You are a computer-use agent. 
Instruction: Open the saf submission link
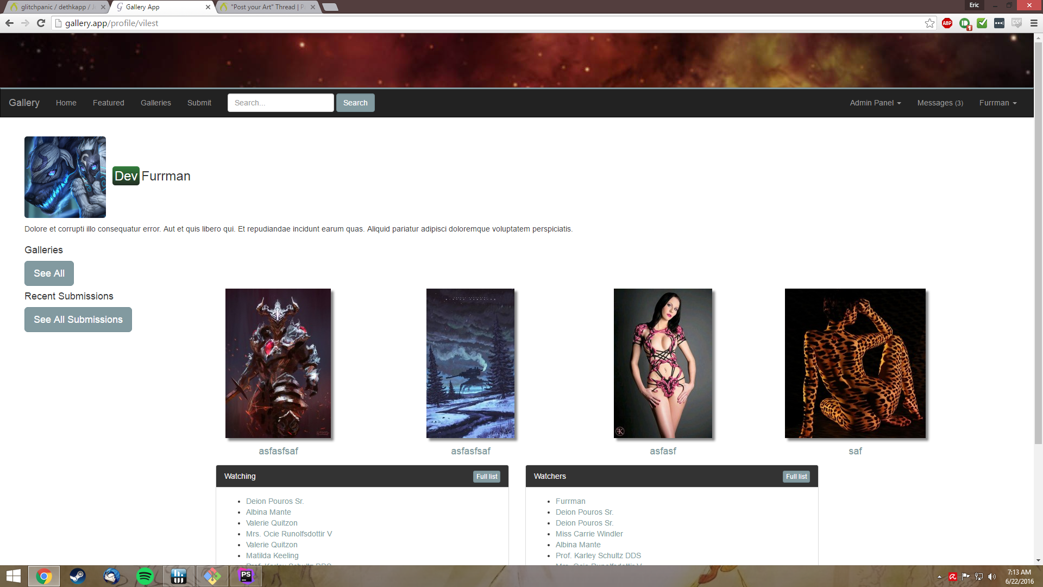click(855, 451)
